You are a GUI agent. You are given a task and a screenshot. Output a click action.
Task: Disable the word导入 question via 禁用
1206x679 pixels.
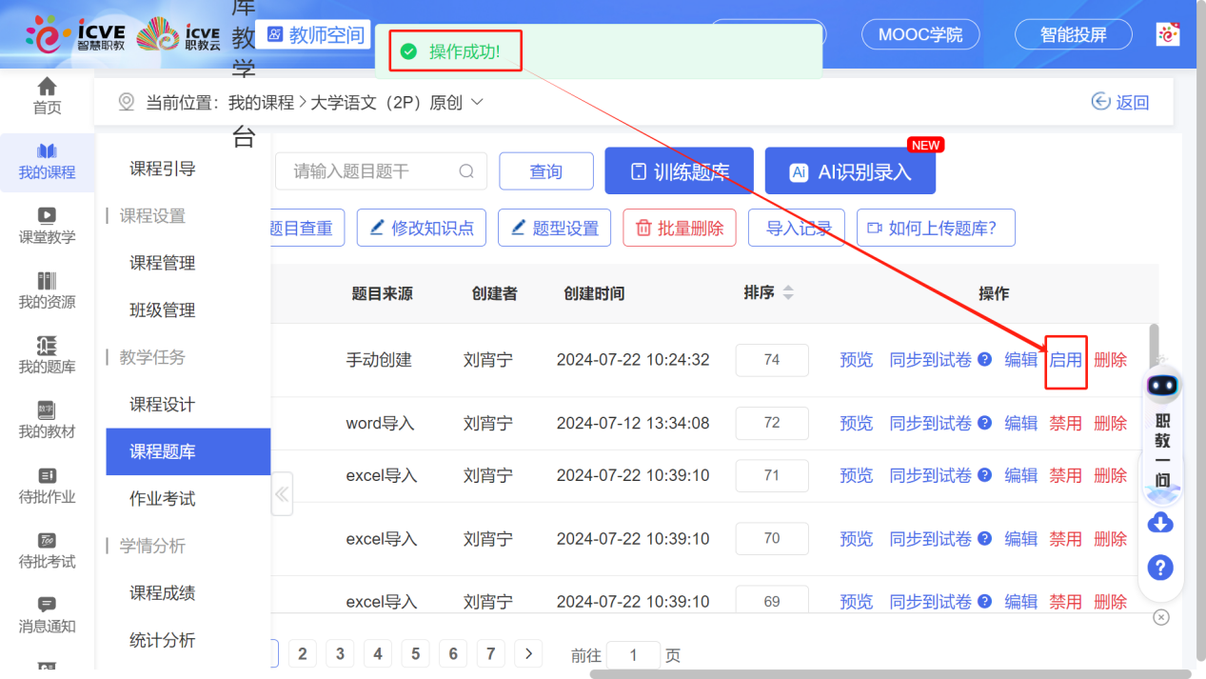click(x=1065, y=423)
